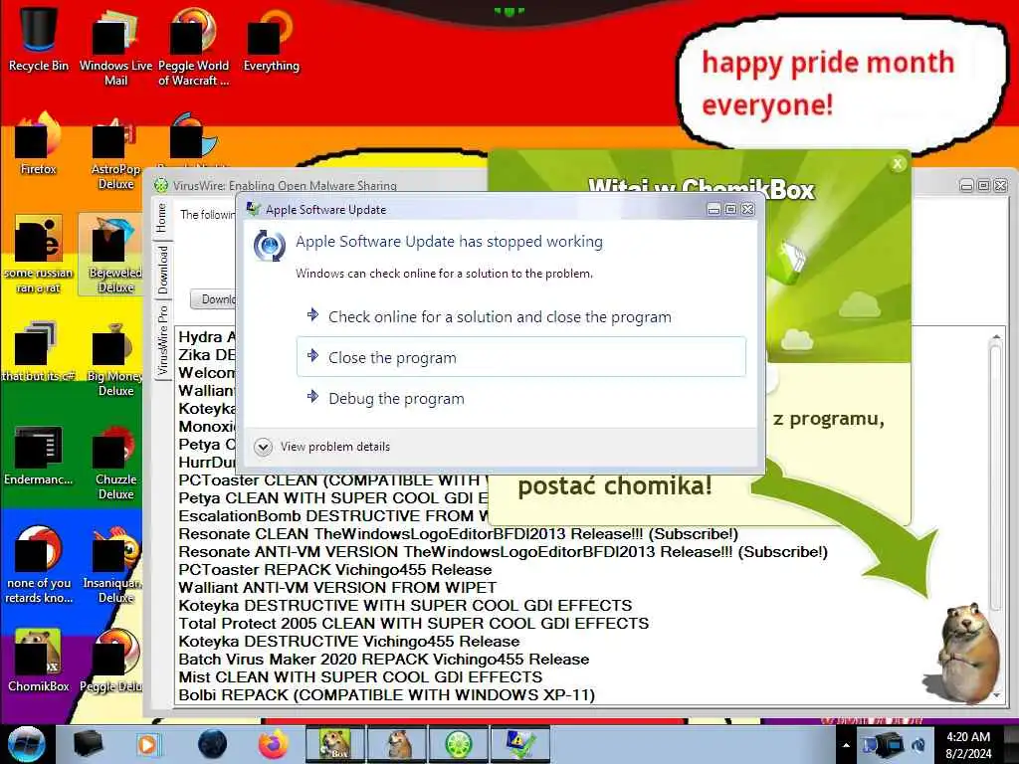Image resolution: width=1019 pixels, height=764 pixels.
Task: Open the Windows Start orb
Action: (x=27, y=744)
